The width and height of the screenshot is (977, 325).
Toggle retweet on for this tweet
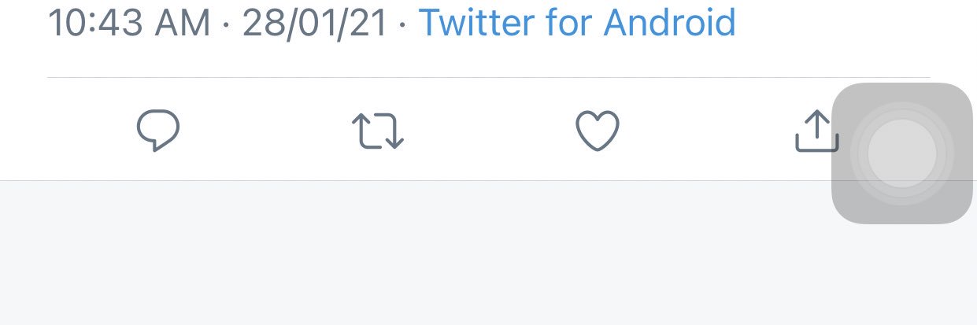click(x=377, y=131)
